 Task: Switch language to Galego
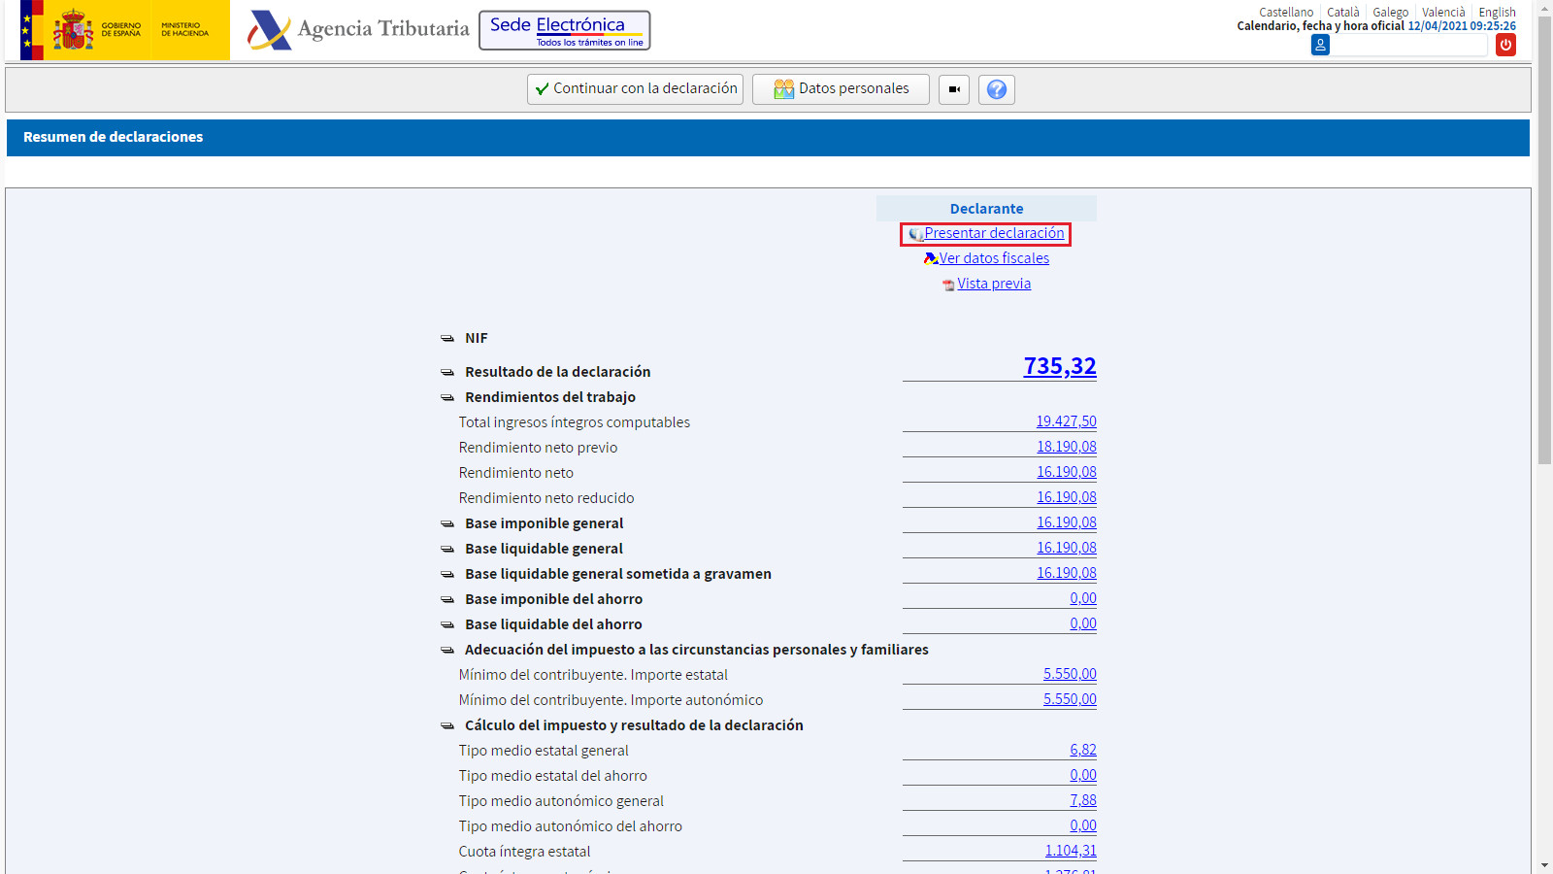(x=1390, y=13)
